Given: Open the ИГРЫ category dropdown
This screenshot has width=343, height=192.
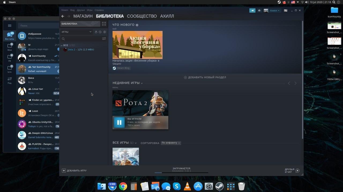Looking at the screenshot, I should point(77,32).
